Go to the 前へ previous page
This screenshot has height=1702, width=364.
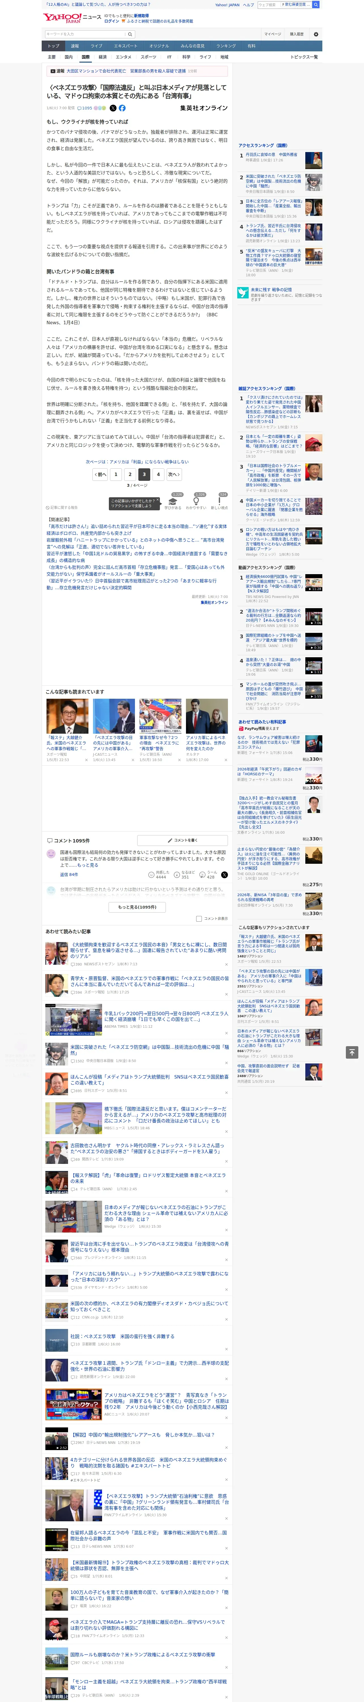click(x=100, y=474)
